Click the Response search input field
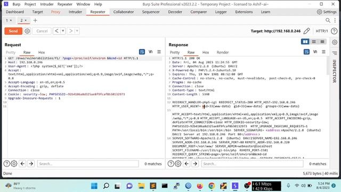The image size is (341, 192). 252,164
